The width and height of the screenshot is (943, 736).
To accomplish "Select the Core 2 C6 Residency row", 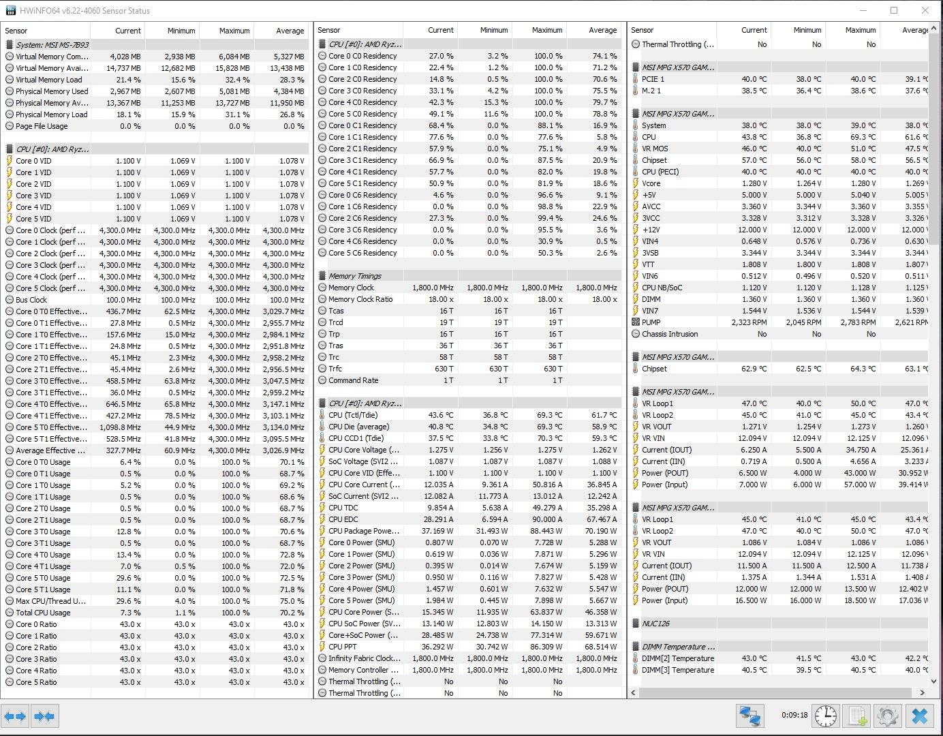I will 469,218.
